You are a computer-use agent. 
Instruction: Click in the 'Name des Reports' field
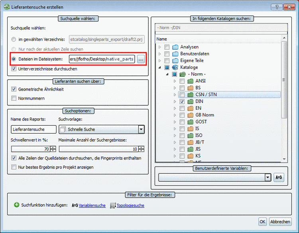pos(33,129)
